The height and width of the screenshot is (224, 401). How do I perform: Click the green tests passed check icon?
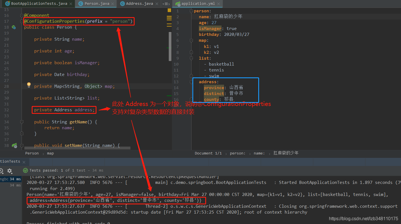point(26,170)
